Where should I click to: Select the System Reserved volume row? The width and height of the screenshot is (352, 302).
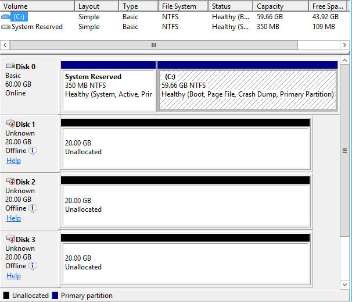[x=37, y=27]
